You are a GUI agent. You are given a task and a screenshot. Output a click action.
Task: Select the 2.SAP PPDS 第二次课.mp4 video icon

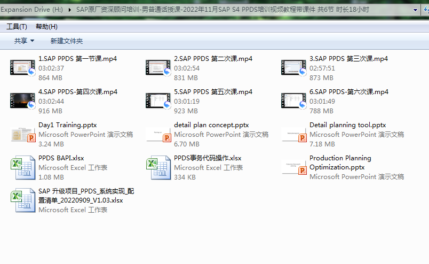pos(158,68)
